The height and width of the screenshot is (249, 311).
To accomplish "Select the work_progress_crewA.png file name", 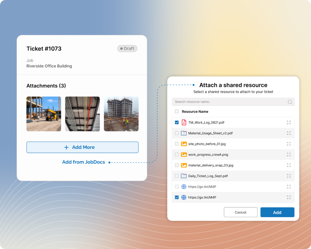I will [x=208, y=155].
